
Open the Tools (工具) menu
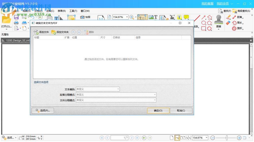point(73,11)
